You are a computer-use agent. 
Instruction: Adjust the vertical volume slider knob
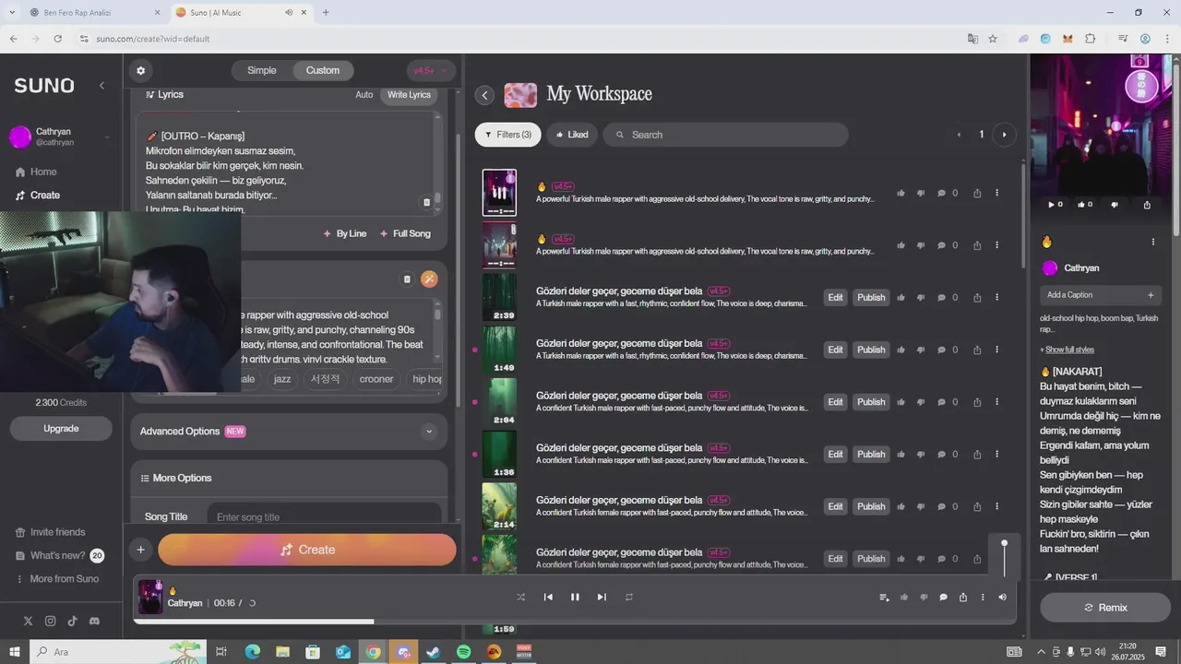tap(1005, 543)
